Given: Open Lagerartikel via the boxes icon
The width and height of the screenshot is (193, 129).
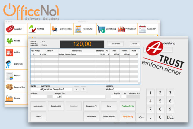Looking at the screenshot, I should click(x=10, y=87).
